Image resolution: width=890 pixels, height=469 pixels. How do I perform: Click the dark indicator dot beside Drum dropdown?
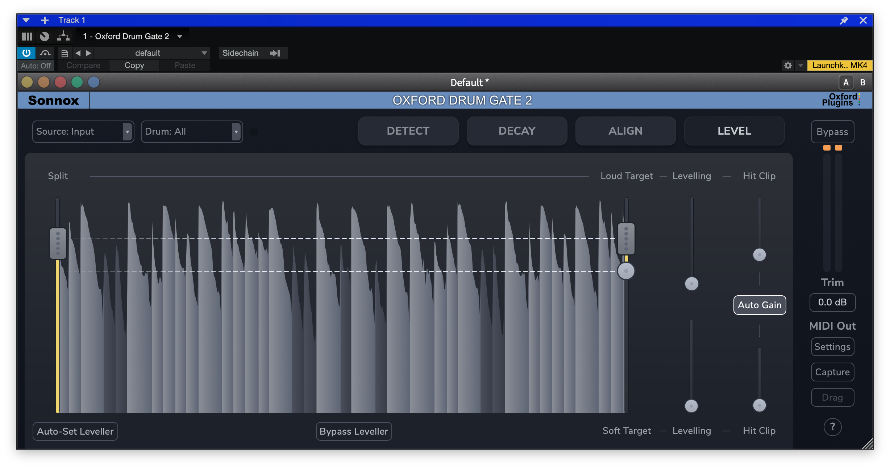(254, 132)
